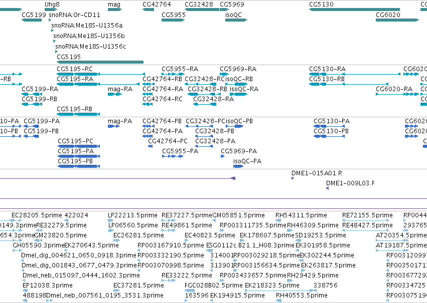
Task: Select the RE72155.5prime EST
Action: pyautogui.click(x=365, y=220)
